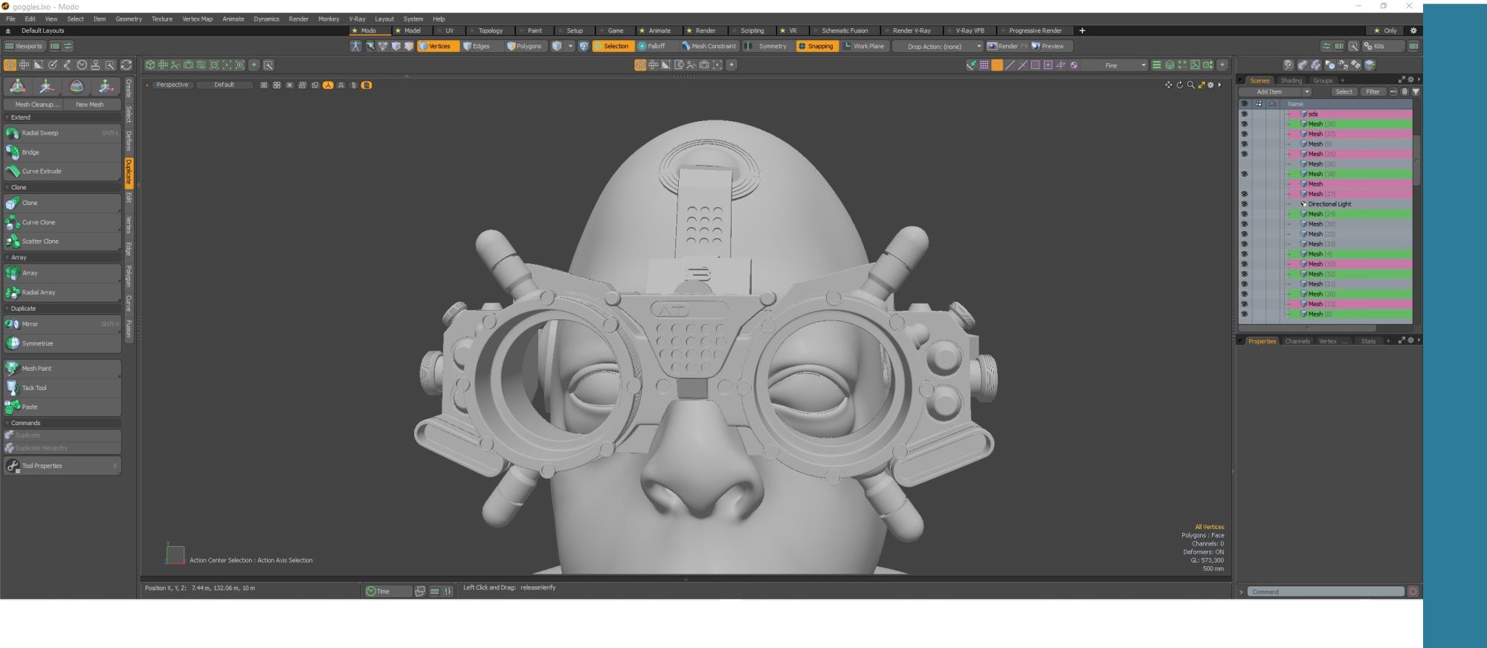Toggle visibility of the sds item
Viewport: 1487px width, 648px height.
(x=1244, y=114)
